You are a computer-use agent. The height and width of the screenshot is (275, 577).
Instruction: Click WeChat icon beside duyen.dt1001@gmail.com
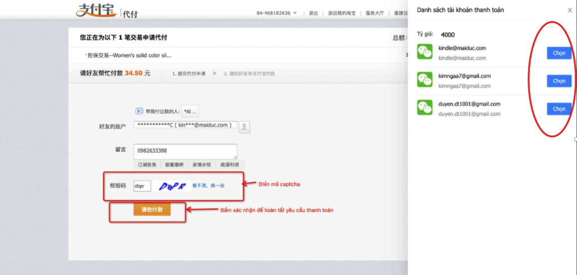click(x=425, y=108)
